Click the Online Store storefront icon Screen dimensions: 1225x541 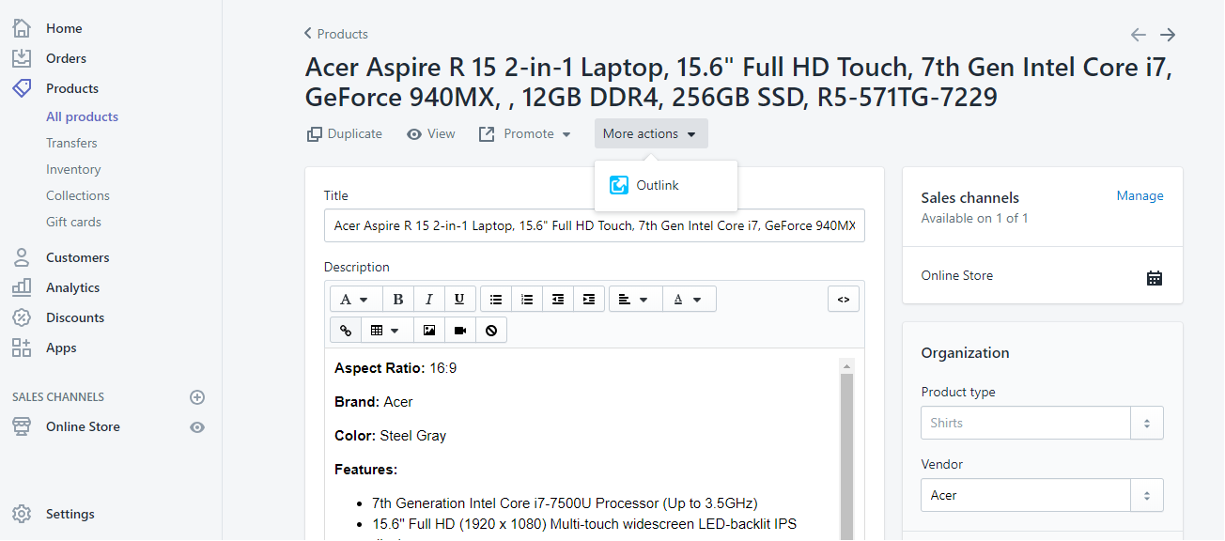(x=22, y=426)
